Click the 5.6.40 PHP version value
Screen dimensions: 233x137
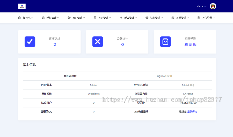coord(94,85)
